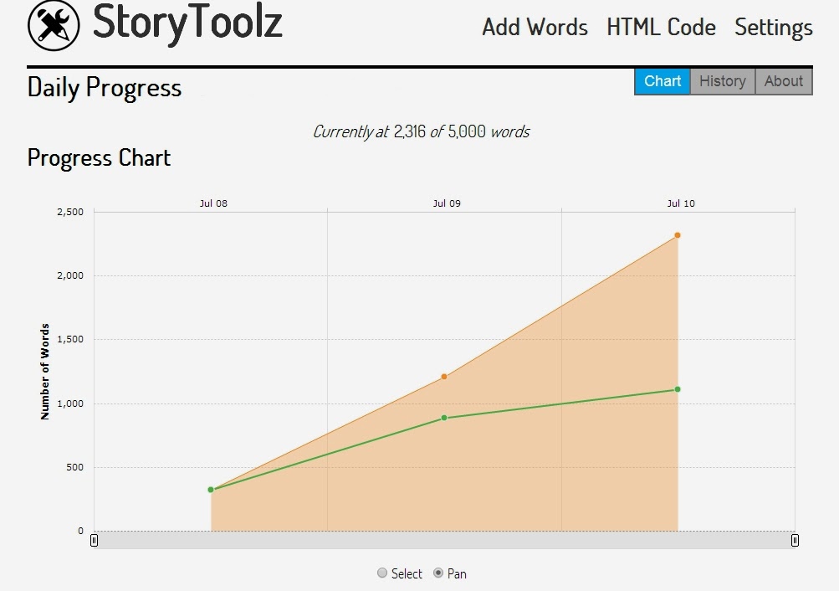Click the orange data point on Jul 10

click(677, 235)
